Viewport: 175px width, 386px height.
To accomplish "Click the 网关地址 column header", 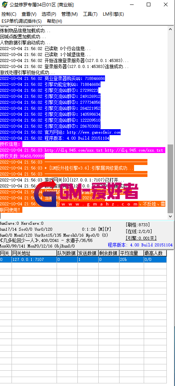I will 34,253.
